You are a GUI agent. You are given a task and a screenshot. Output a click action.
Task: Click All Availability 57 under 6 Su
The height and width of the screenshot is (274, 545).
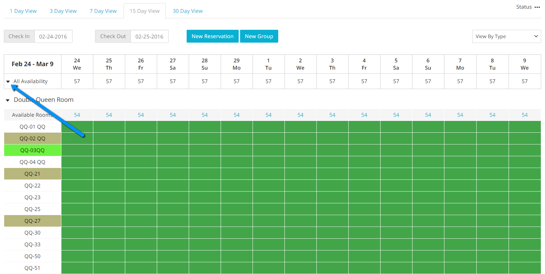(x=428, y=81)
